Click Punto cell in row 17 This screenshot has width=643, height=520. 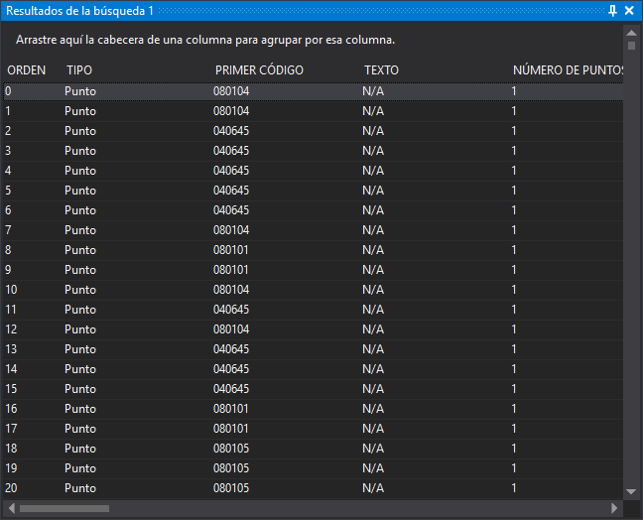80,429
